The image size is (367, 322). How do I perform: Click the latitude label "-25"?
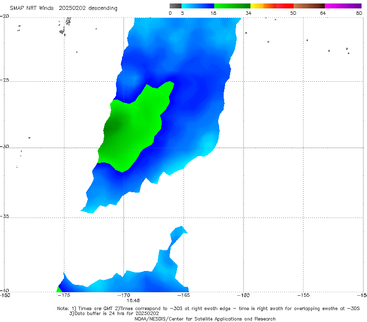click(4, 80)
